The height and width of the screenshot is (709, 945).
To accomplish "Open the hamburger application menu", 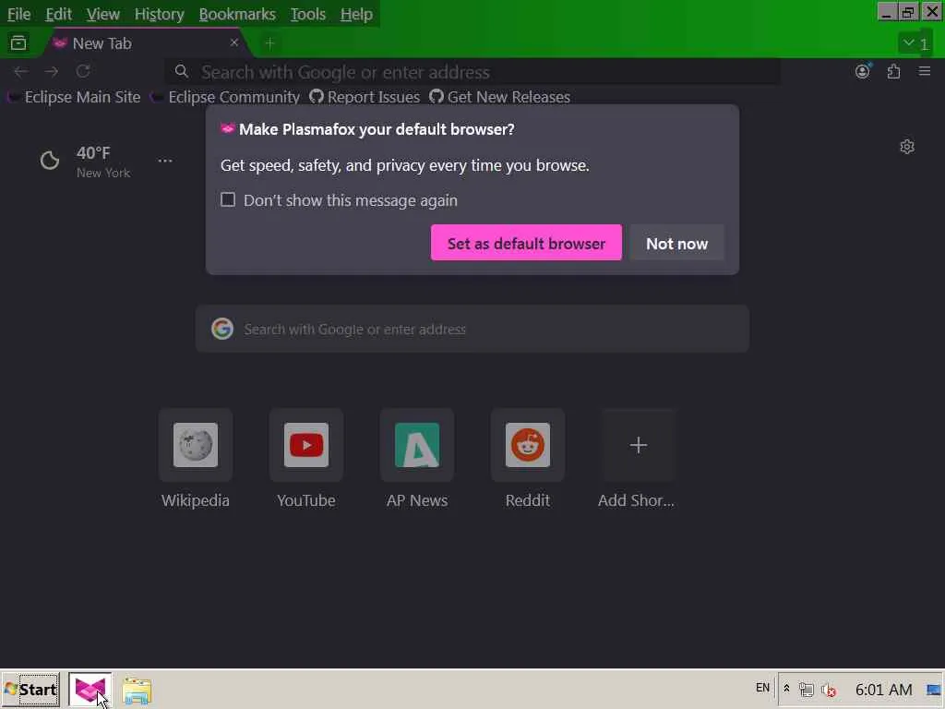I will pyautogui.click(x=925, y=72).
